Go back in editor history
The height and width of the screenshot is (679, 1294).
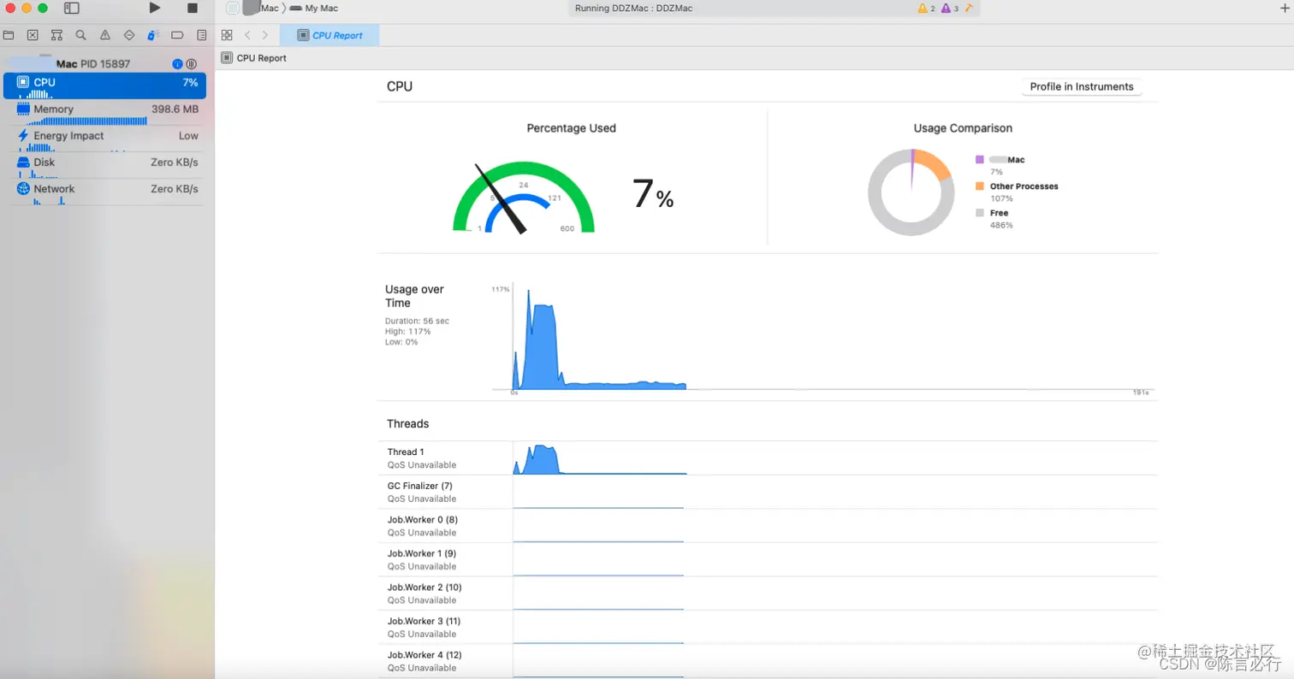(x=247, y=35)
